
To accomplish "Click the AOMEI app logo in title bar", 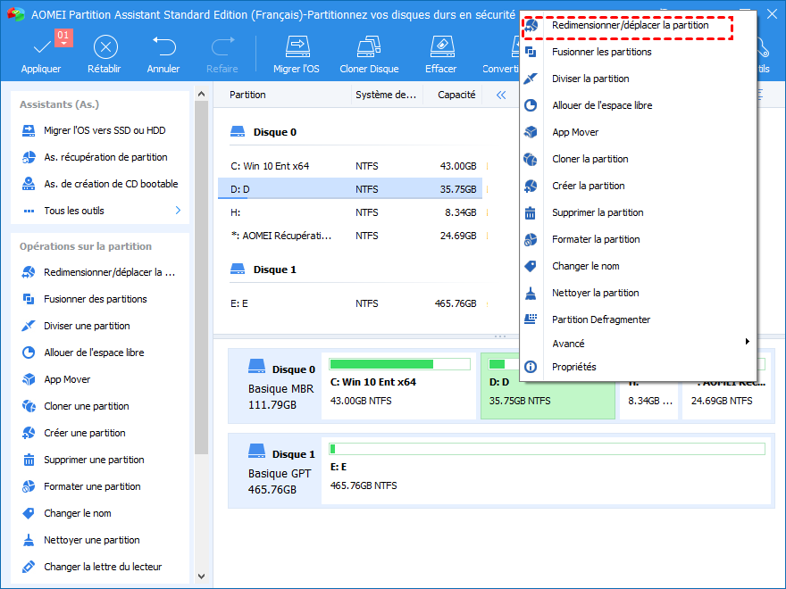I will click(16, 14).
